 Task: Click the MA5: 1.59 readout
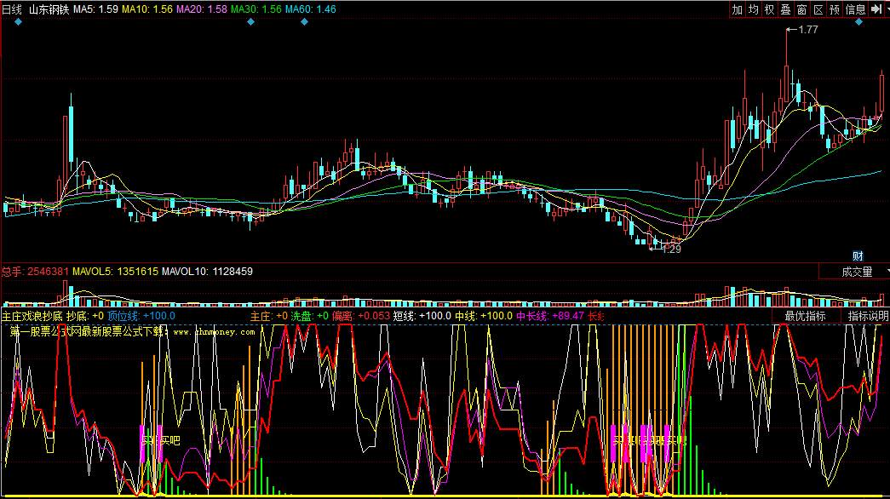point(96,9)
